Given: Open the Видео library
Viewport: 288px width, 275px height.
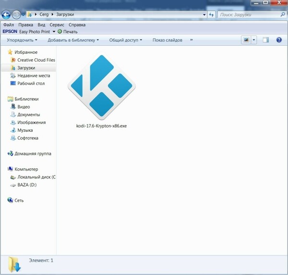Looking at the screenshot, I should (x=24, y=107).
